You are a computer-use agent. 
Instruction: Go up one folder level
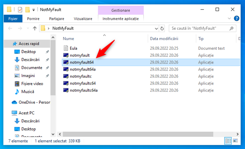35,28
